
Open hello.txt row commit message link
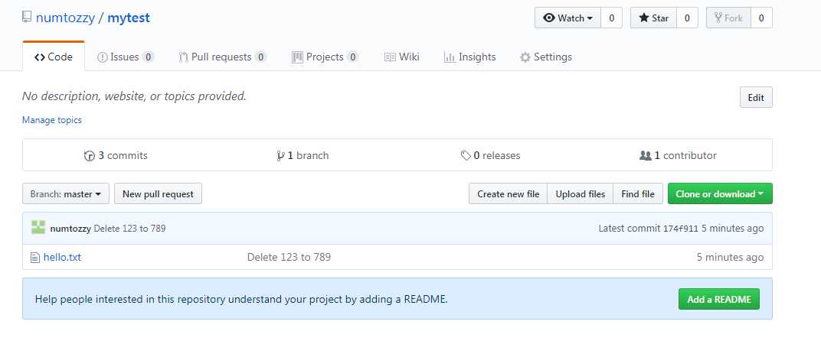coord(289,258)
